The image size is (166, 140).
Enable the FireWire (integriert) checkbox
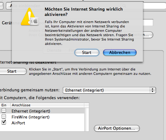click(x=4, y=116)
